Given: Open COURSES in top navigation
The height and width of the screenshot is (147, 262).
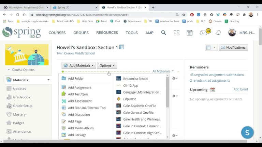Looking at the screenshot, I should coord(57,33).
